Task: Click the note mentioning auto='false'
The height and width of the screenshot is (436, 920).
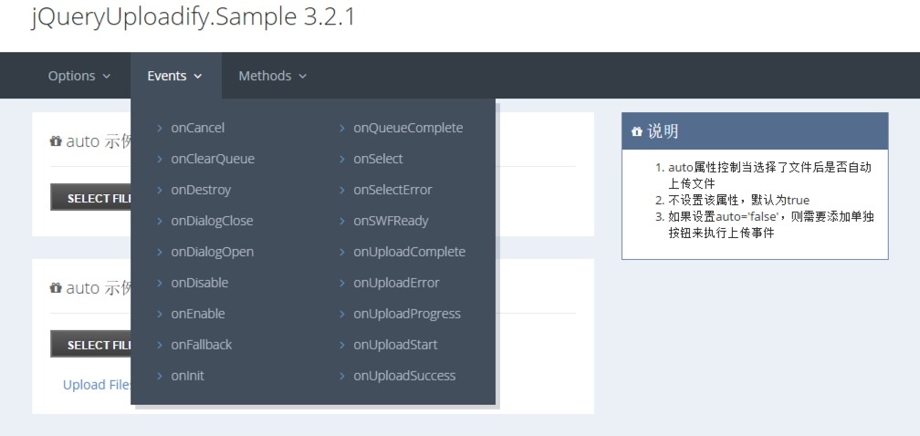Action: pyautogui.click(x=771, y=224)
